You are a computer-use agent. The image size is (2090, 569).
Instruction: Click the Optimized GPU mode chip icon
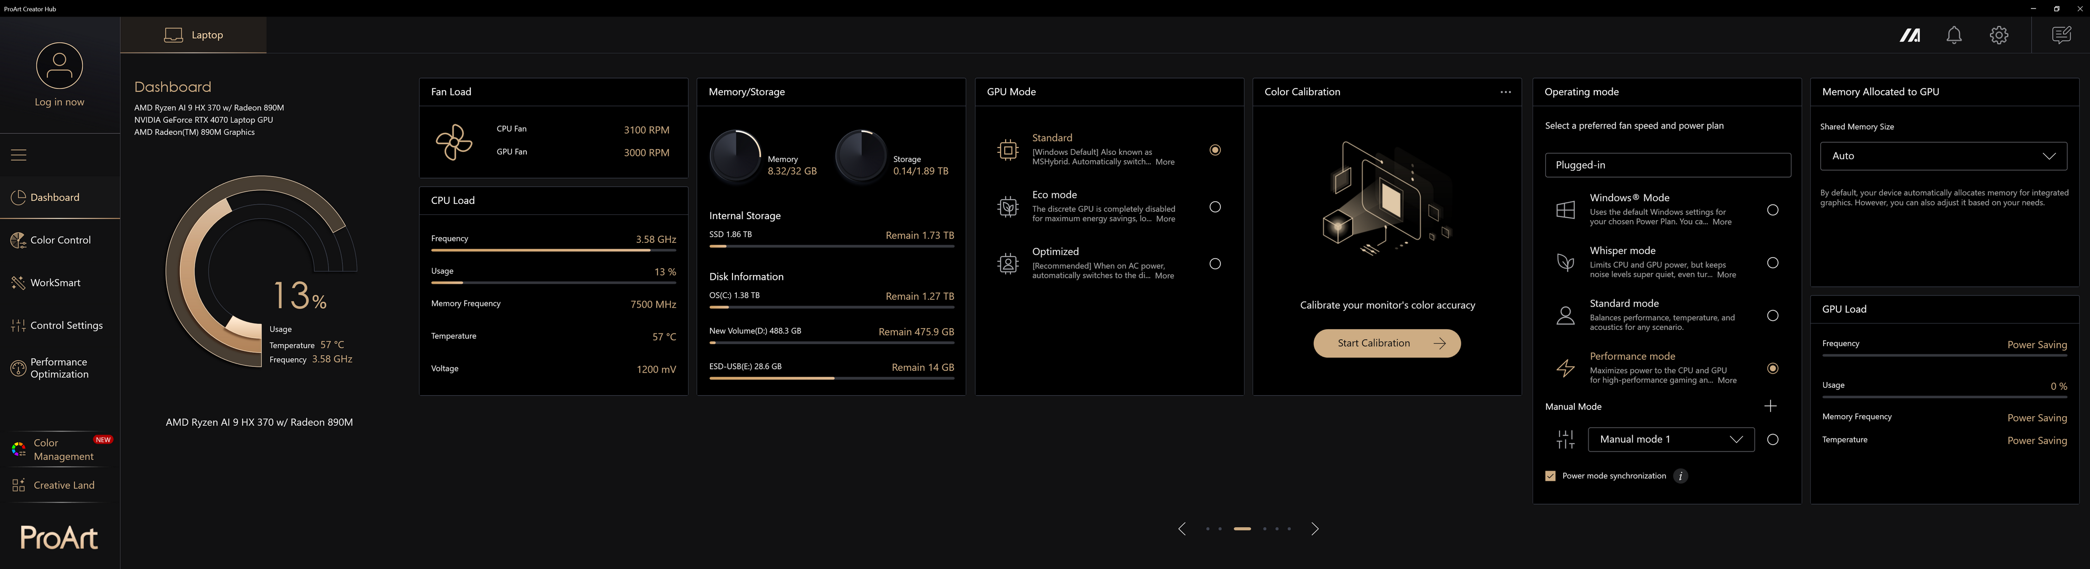click(1008, 263)
